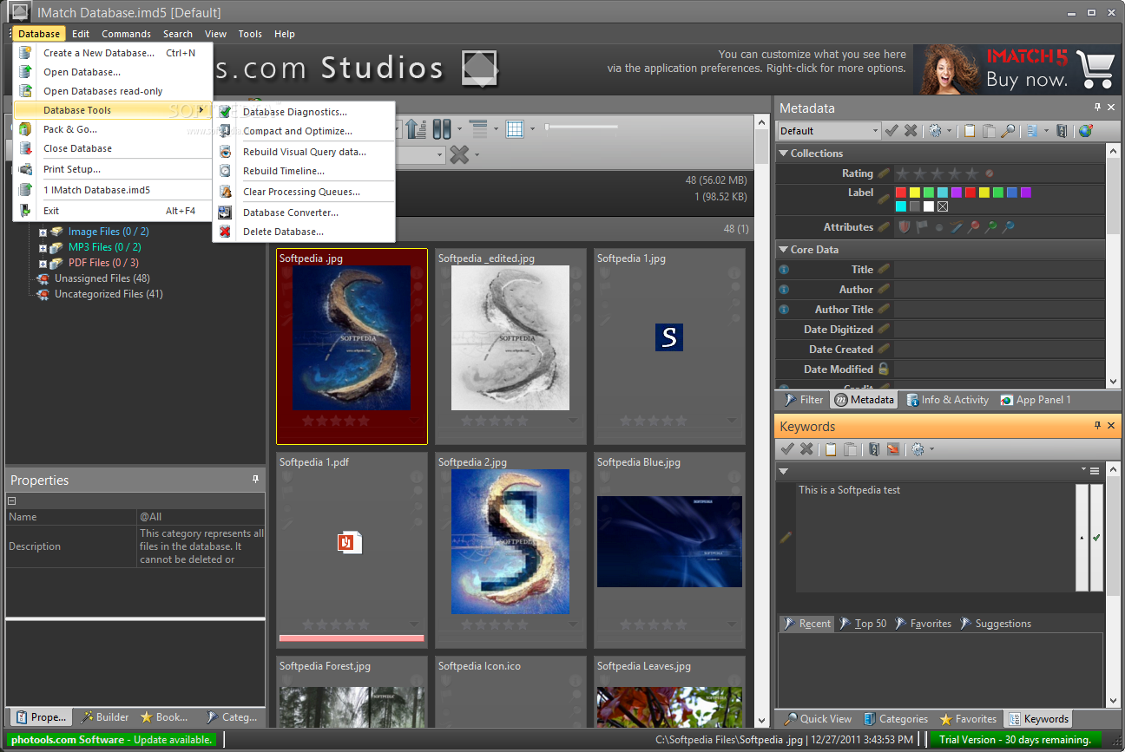
Task: Apply metadata changes with the checkmark icon
Action: point(891,131)
